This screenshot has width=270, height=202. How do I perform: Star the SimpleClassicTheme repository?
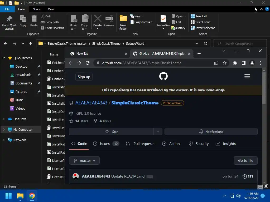point(112,132)
